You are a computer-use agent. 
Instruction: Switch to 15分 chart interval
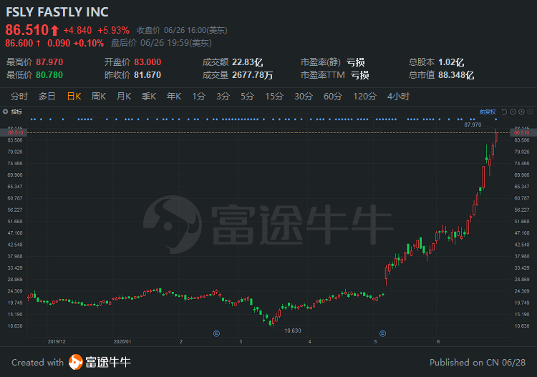tap(274, 97)
